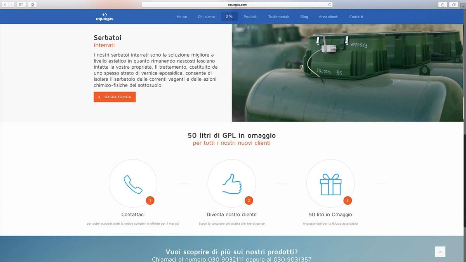
Task: Open the Chi siamo page
Action: coord(206,17)
